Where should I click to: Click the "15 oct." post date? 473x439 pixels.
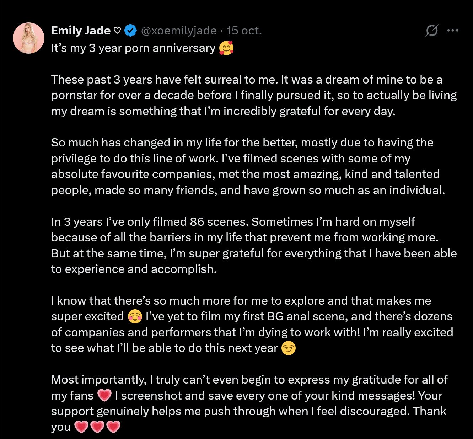(244, 31)
